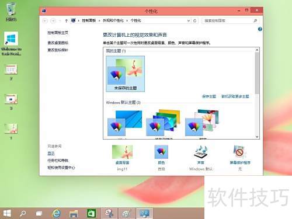
Task: Open taskbar Search magnifier
Action: click(x=23, y=213)
